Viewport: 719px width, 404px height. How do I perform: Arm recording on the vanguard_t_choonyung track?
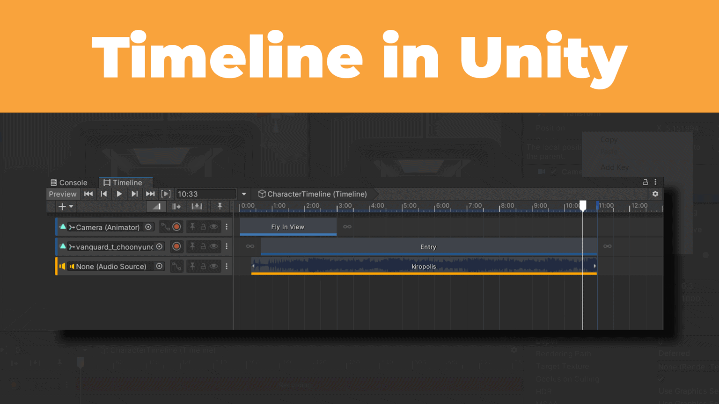click(x=176, y=246)
